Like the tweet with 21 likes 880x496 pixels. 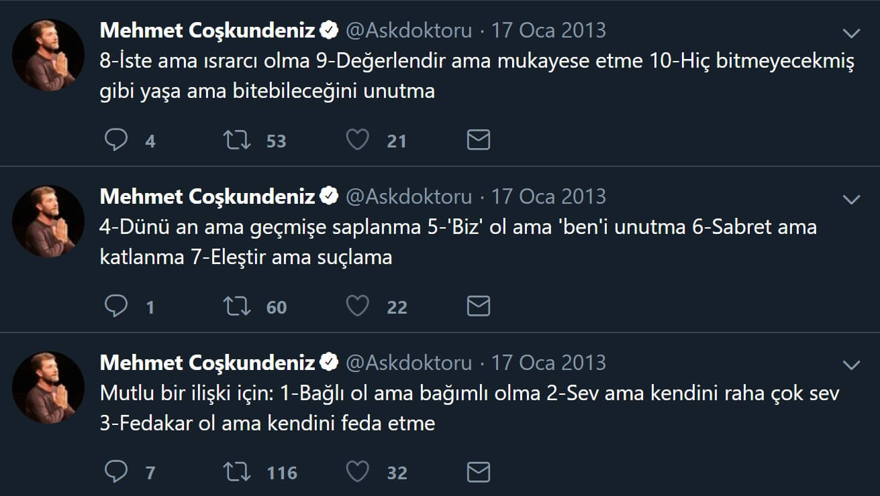pos(357,140)
